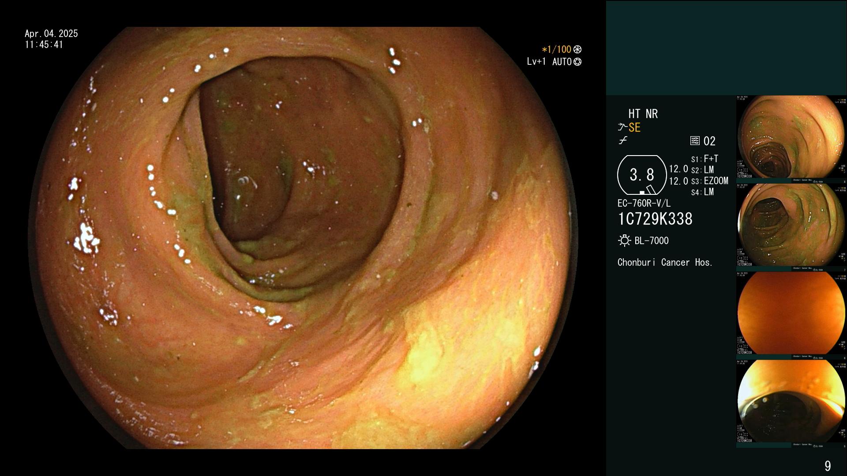Click the main endoscopic colon image
Screen dimensions: 847x476
tap(304, 238)
